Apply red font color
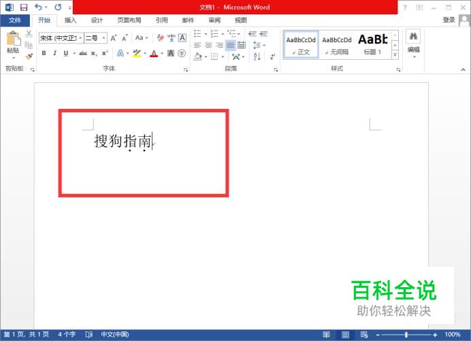 [154, 54]
